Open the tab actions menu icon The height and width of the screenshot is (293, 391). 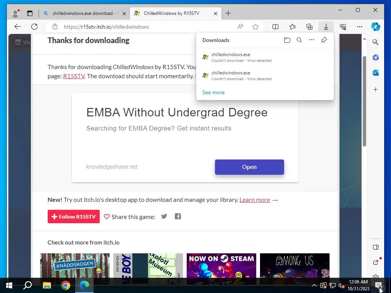pos(30,13)
